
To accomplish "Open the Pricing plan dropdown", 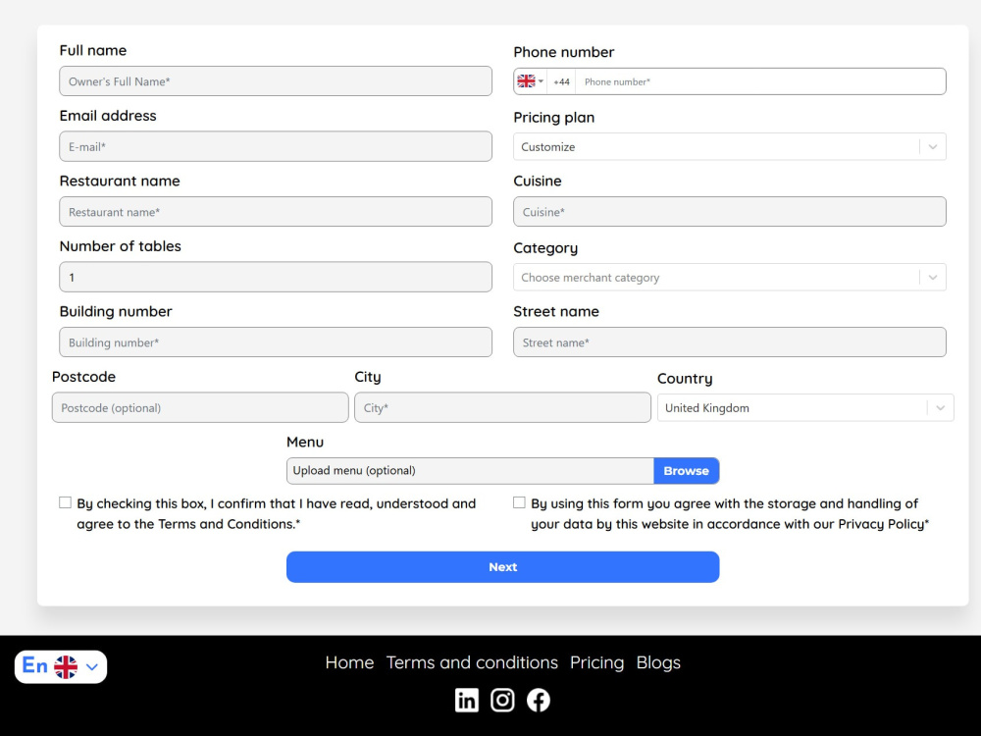I will pyautogui.click(x=730, y=146).
